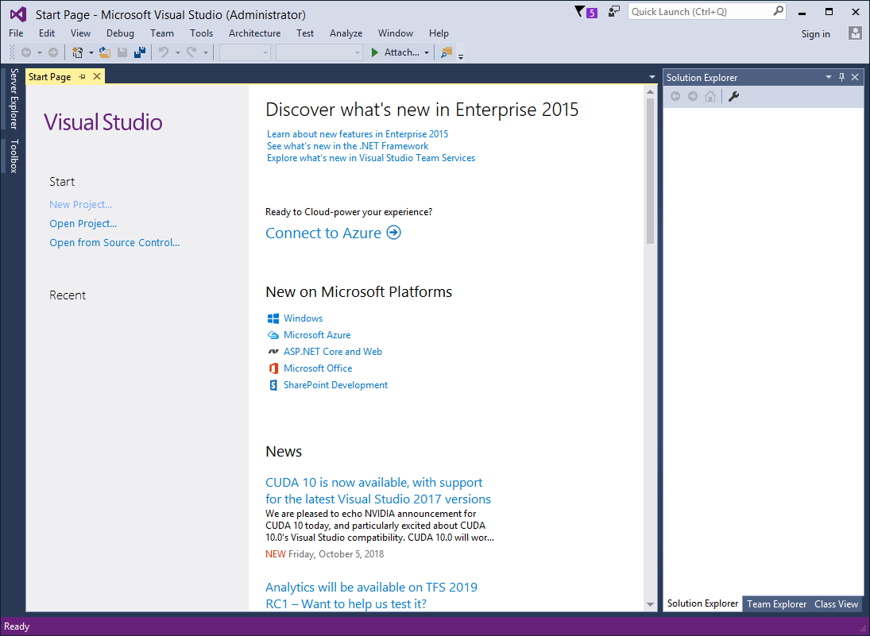Open See what's new in .NET Framework
The image size is (870, 636).
click(x=347, y=146)
